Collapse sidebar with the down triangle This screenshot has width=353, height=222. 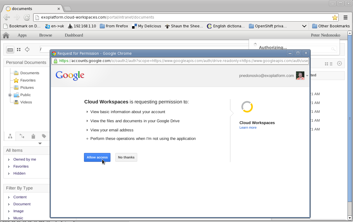pyautogui.click(x=40, y=144)
